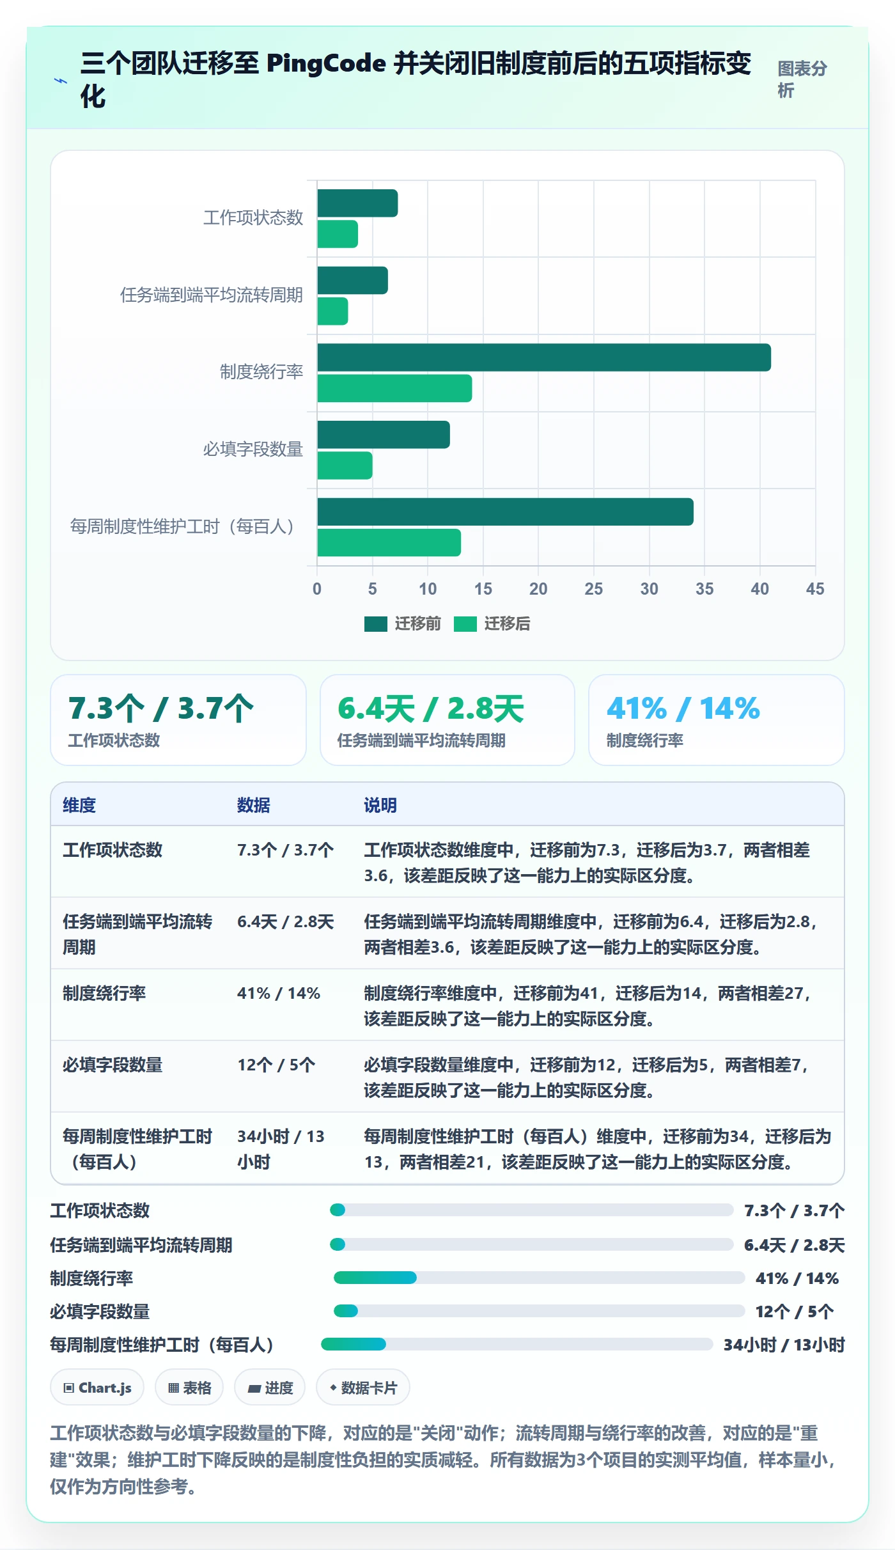Click the x-axis tick label 45
Image resolution: width=895 pixels, height=1550 pixels.
[x=815, y=589]
